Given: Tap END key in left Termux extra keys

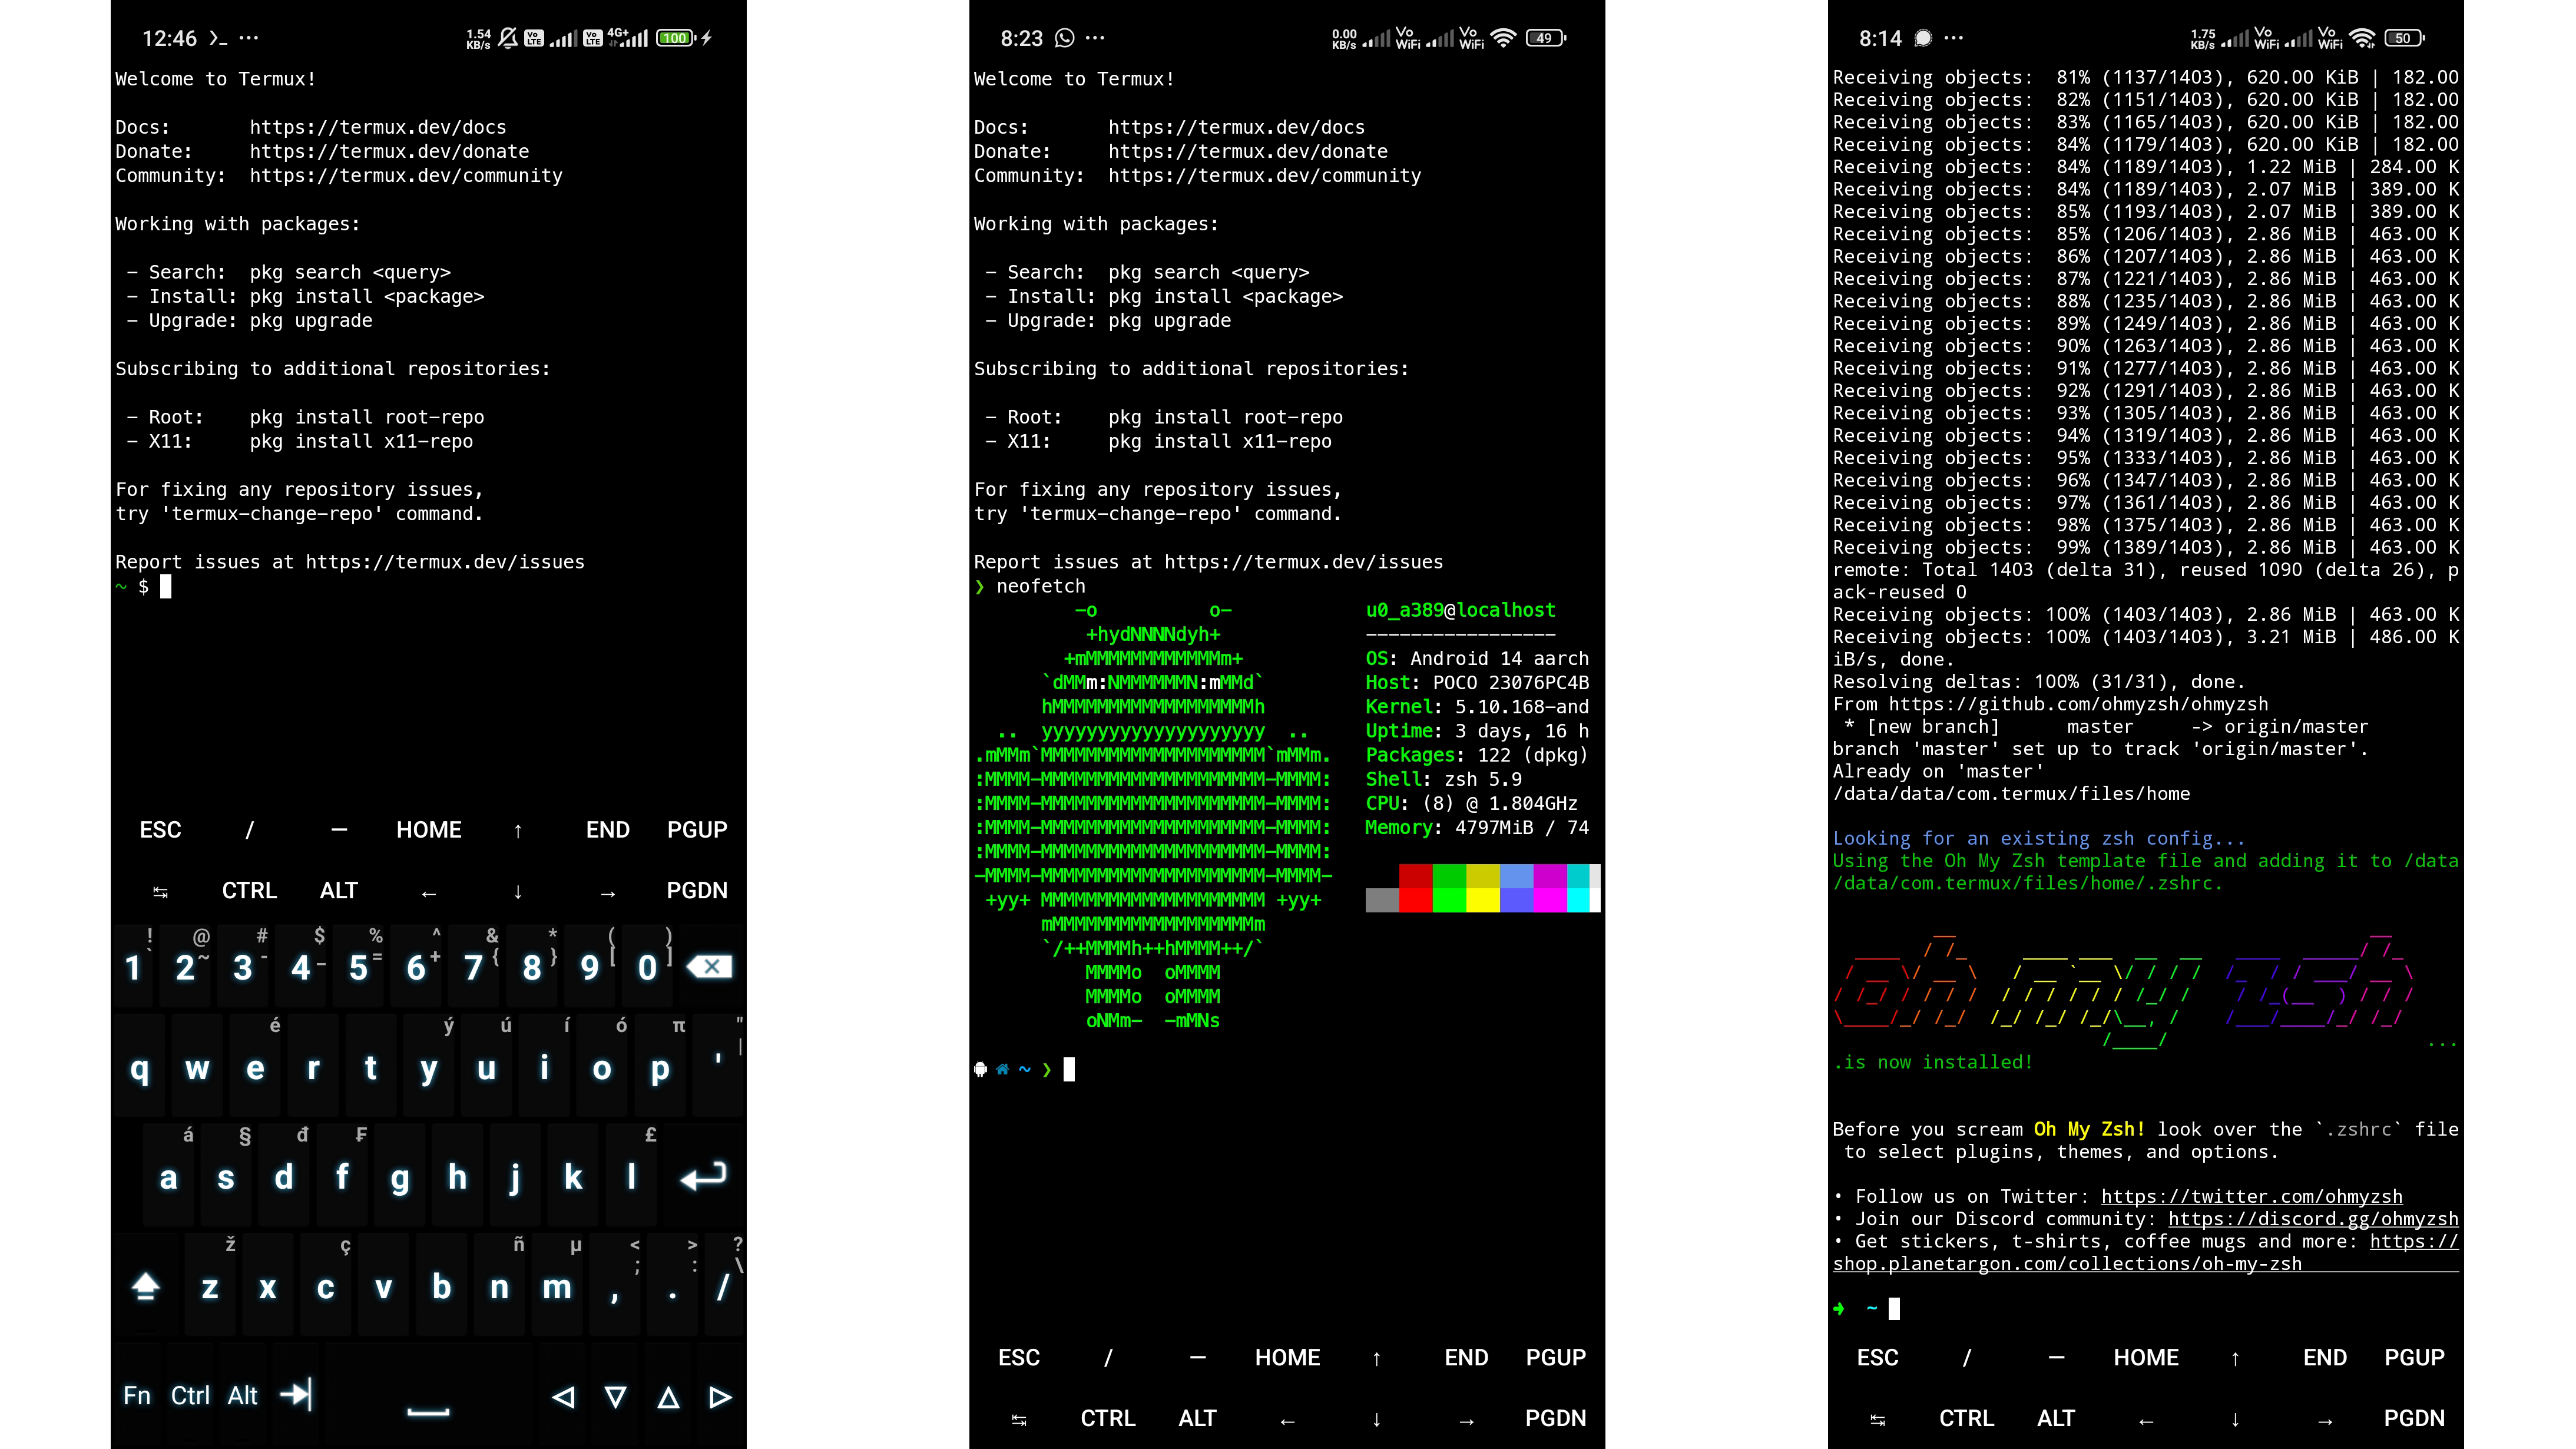Looking at the screenshot, I should tap(607, 830).
